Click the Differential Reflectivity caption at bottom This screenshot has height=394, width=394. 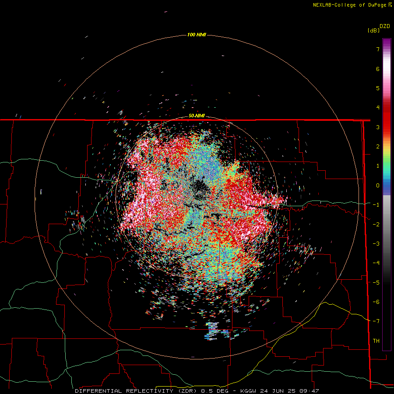click(197, 391)
